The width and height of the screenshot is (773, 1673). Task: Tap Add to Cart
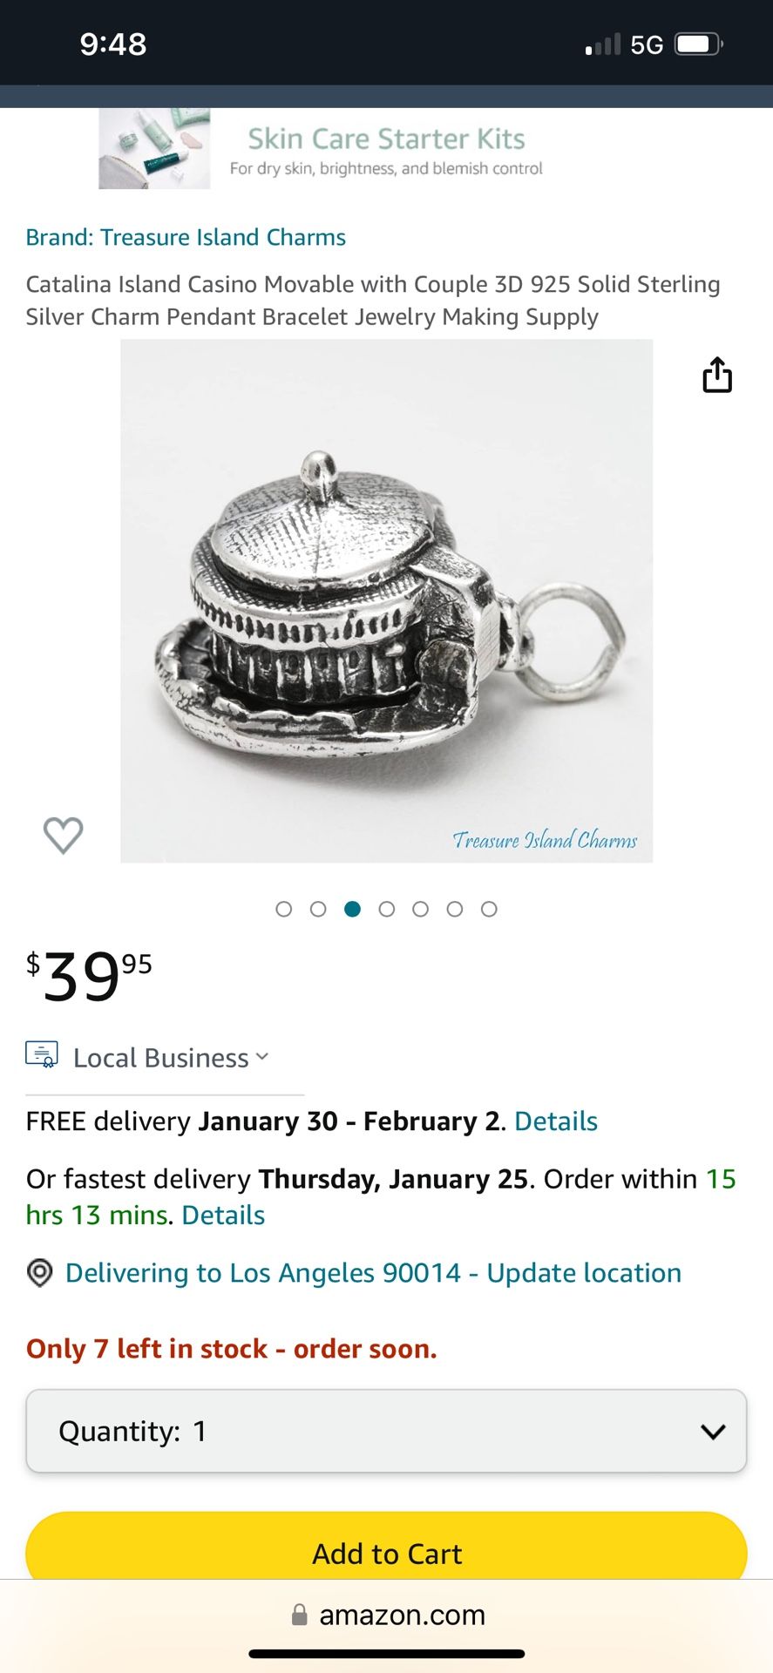pos(386,1548)
